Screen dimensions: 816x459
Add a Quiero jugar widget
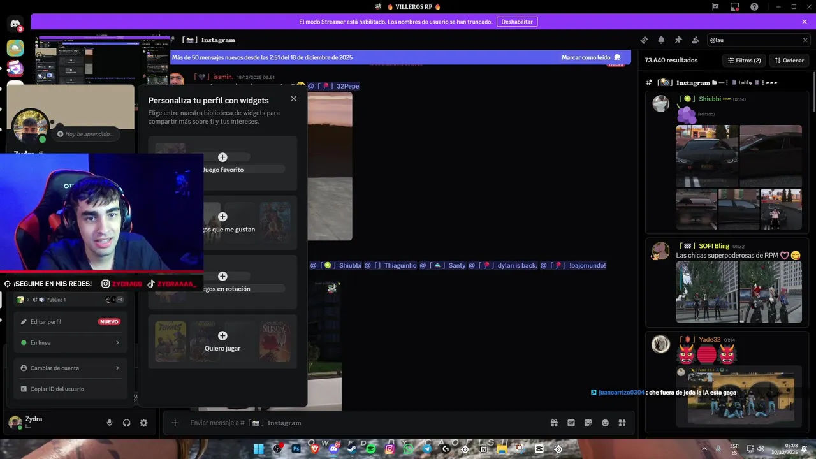click(222, 341)
